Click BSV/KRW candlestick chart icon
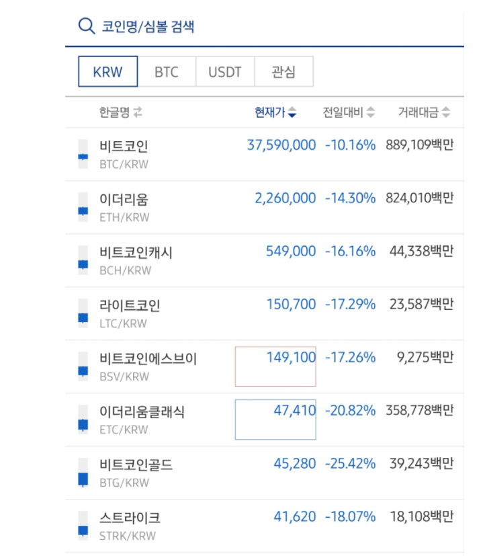Screen dimensions: 485x556 point(83,366)
